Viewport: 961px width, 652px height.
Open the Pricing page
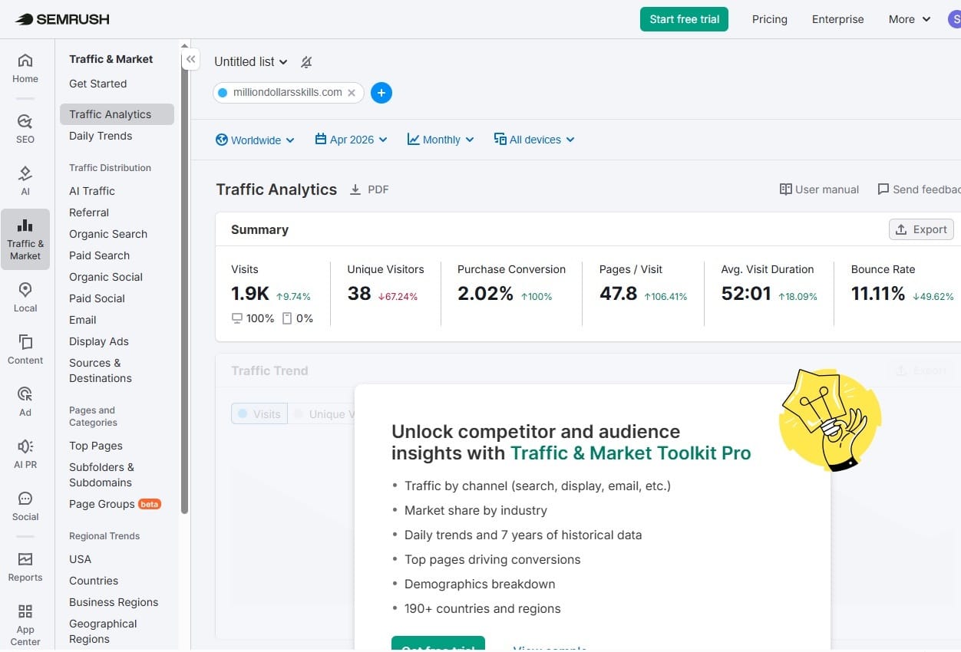pos(770,19)
